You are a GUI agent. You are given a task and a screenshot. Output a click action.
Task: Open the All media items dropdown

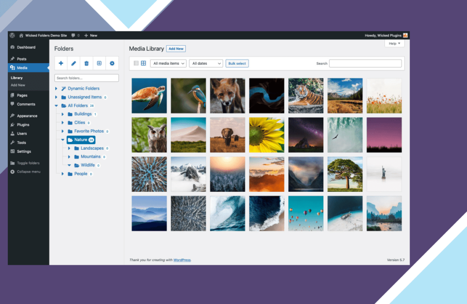coord(168,63)
